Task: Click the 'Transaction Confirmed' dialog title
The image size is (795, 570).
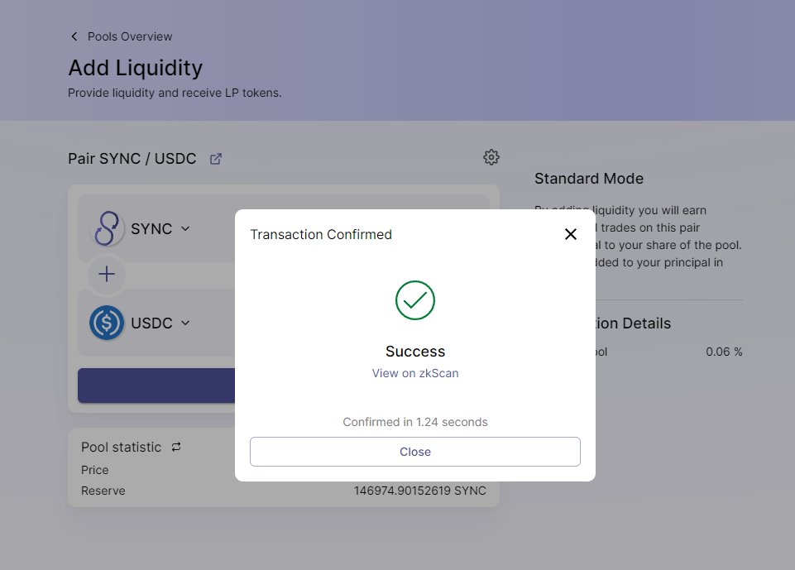Action: (x=321, y=234)
